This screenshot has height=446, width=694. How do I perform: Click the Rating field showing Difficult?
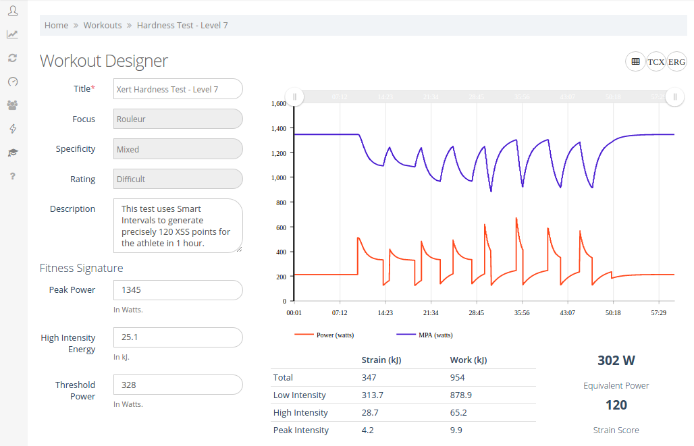178,179
